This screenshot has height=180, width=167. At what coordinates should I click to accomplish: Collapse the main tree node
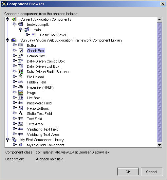click(x=21, y=29)
